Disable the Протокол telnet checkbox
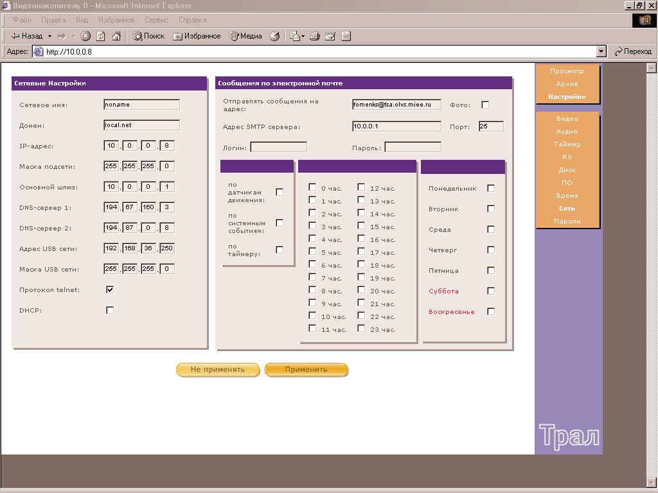This screenshot has width=658, height=493. tap(110, 290)
